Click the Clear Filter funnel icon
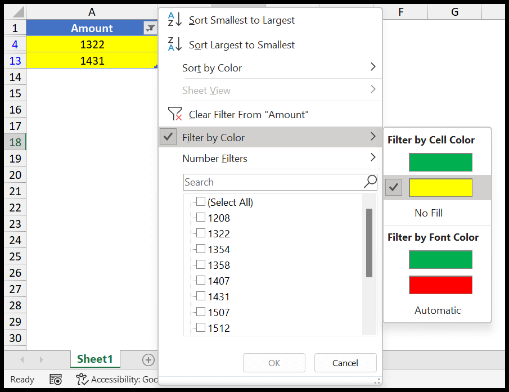 click(175, 114)
